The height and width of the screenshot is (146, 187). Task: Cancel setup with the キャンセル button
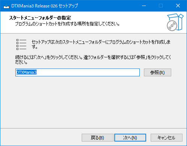(166, 137)
